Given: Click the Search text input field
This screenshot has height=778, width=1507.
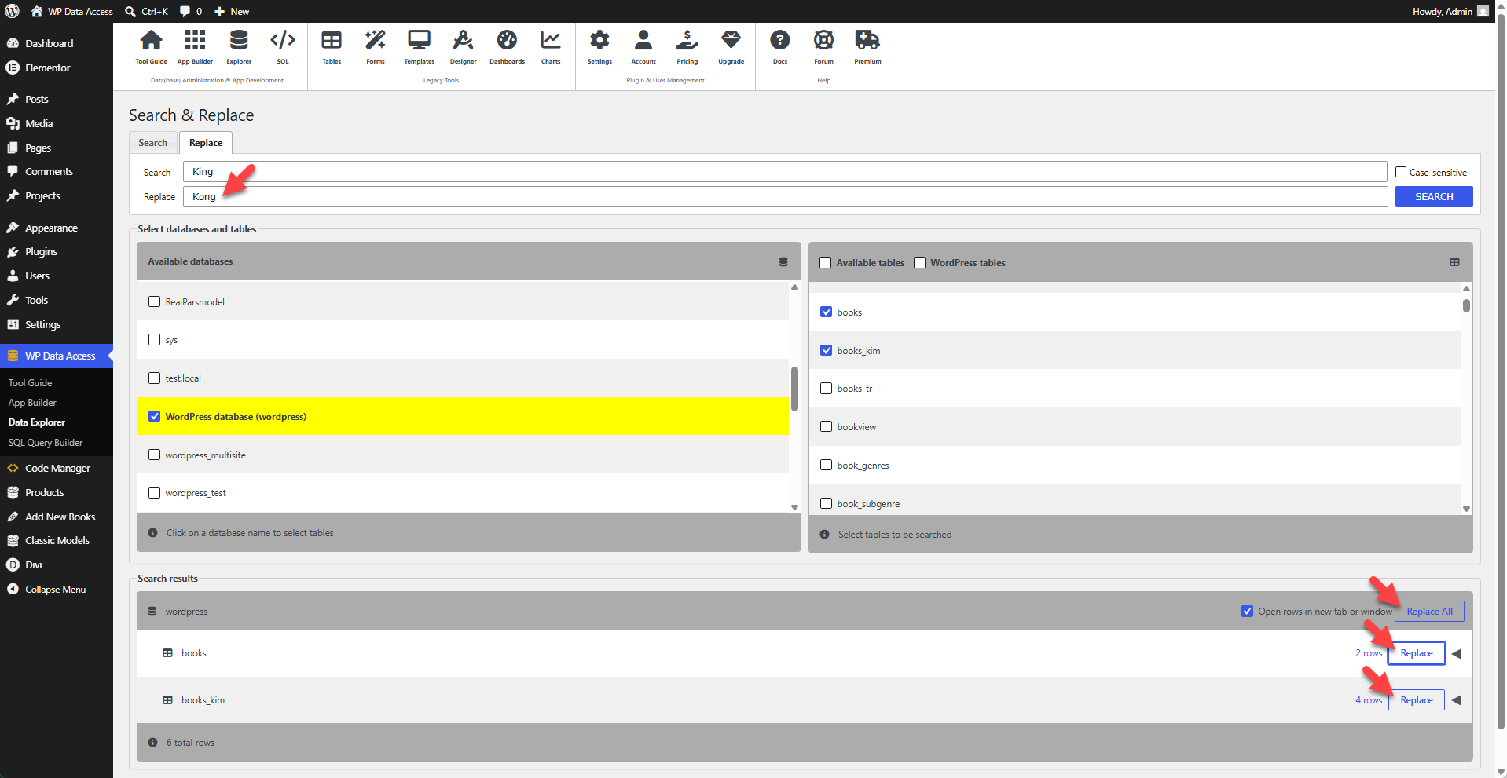Looking at the screenshot, I should [x=785, y=172].
